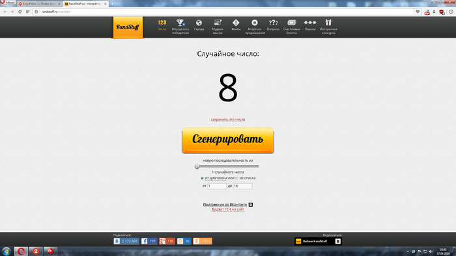Image resolution: width=456 pixels, height=256 pixels.
Task: Open the Windows Start menu
Action: pos(6,251)
